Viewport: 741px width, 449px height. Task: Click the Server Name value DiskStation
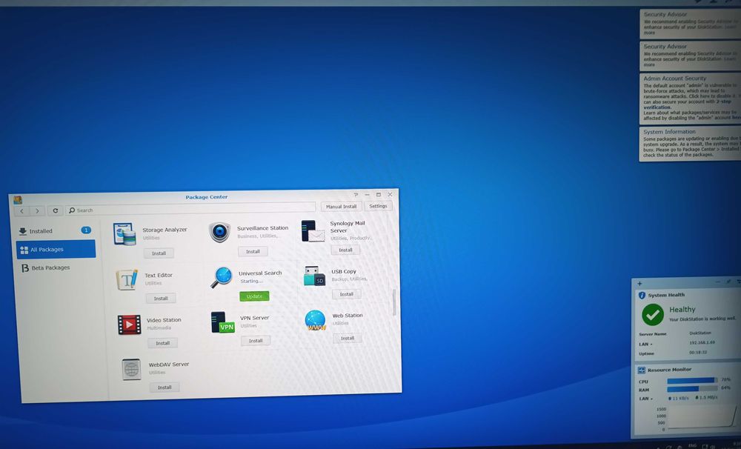(x=700, y=333)
